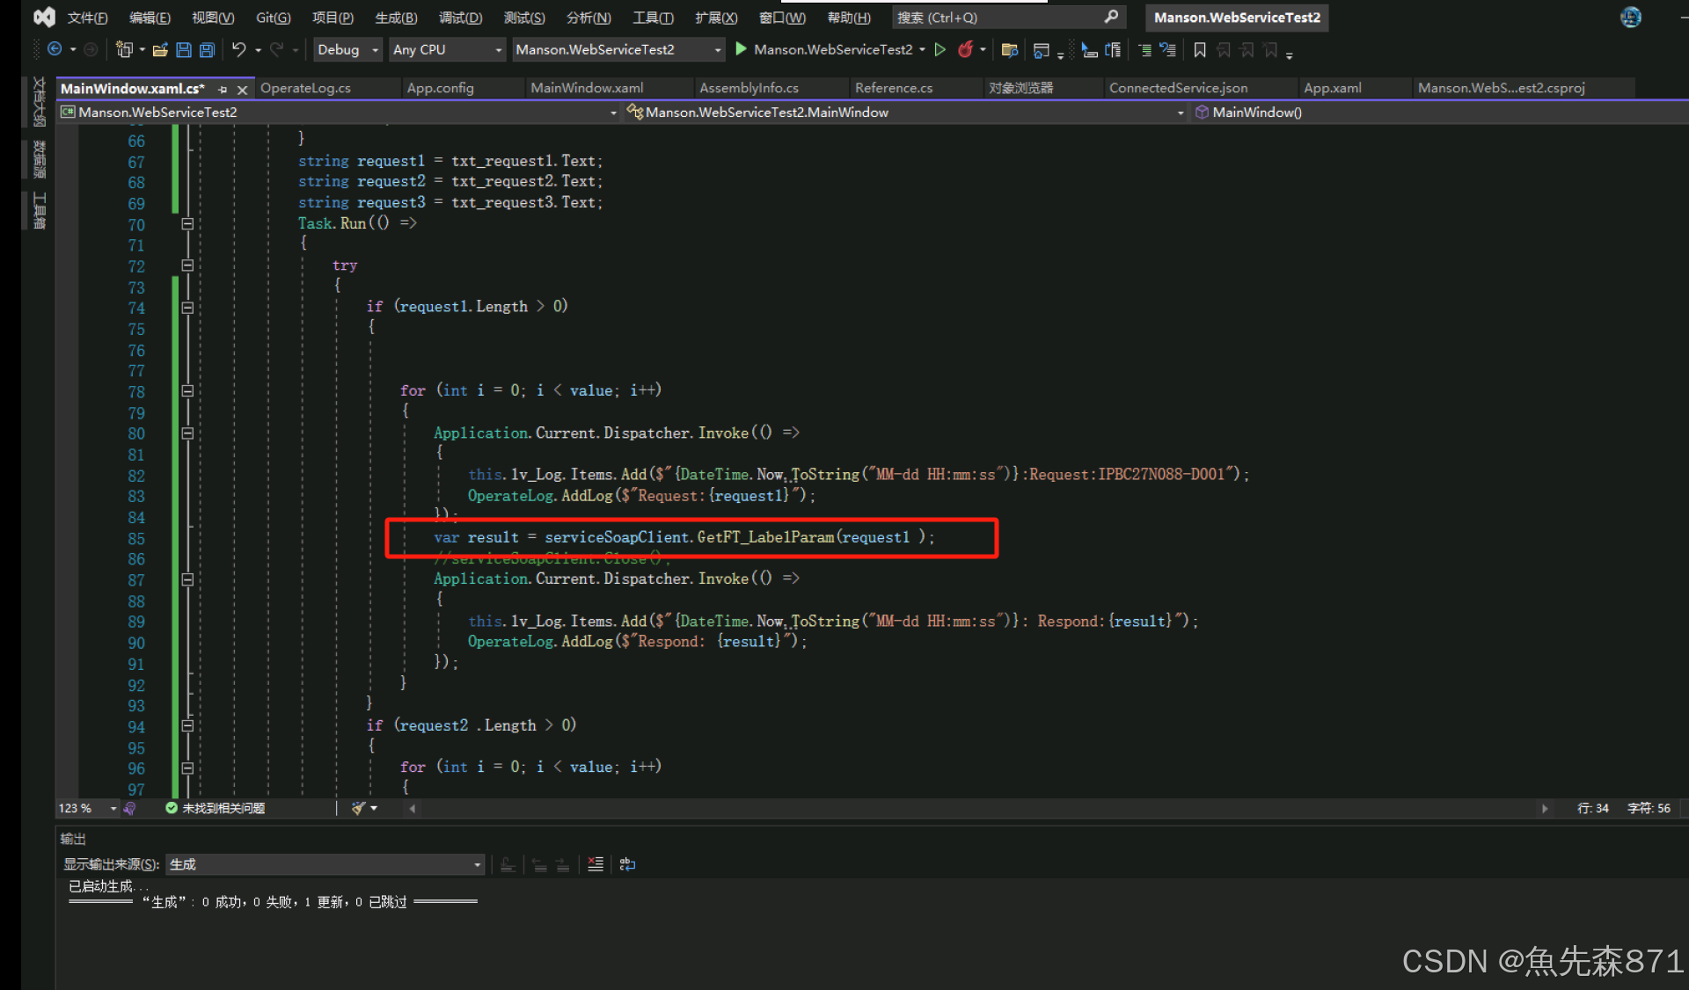This screenshot has height=990, width=1689.
Task: Open the account profile avatar icon
Action: point(1630,17)
